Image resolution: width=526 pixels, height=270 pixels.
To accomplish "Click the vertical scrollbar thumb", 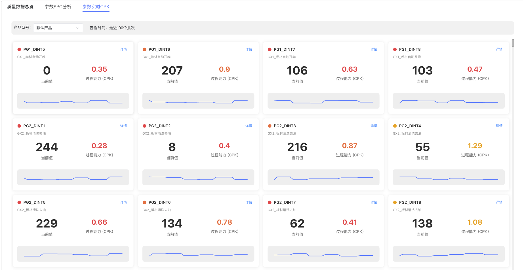I will click(x=513, y=43).
